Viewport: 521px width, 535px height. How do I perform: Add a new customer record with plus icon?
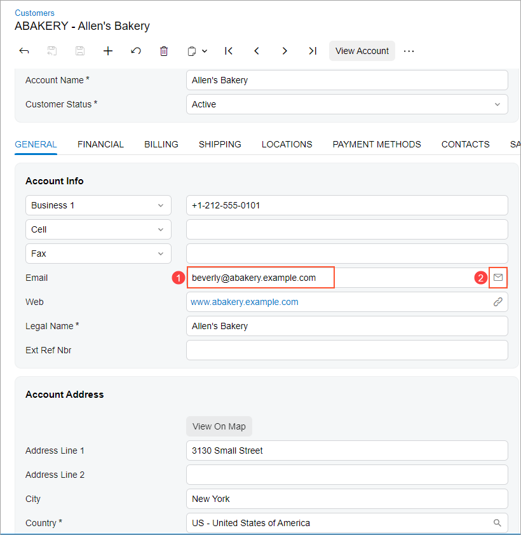click(108, 51)
